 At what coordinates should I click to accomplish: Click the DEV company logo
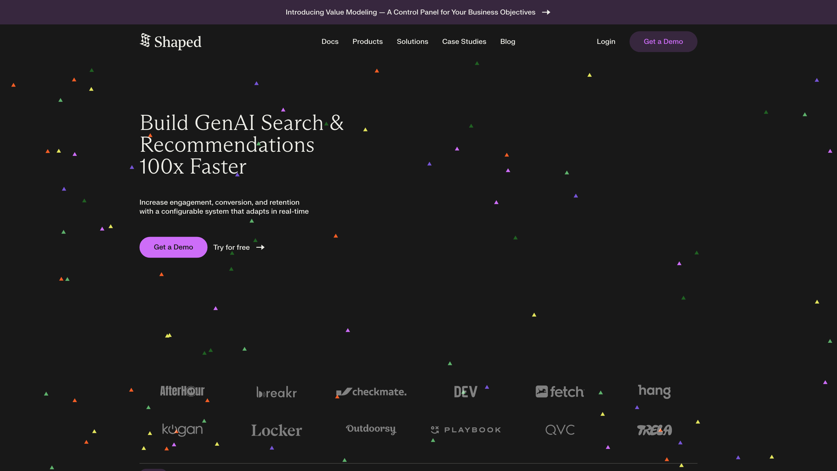click(x=465, y=392)
